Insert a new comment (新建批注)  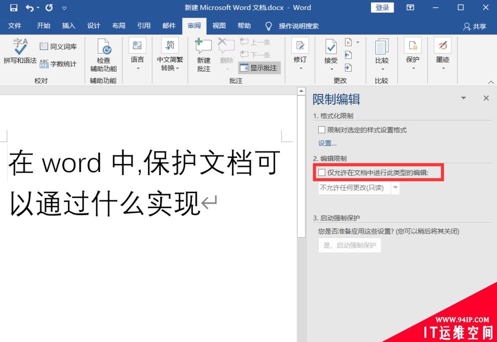(x=203, y=55)
